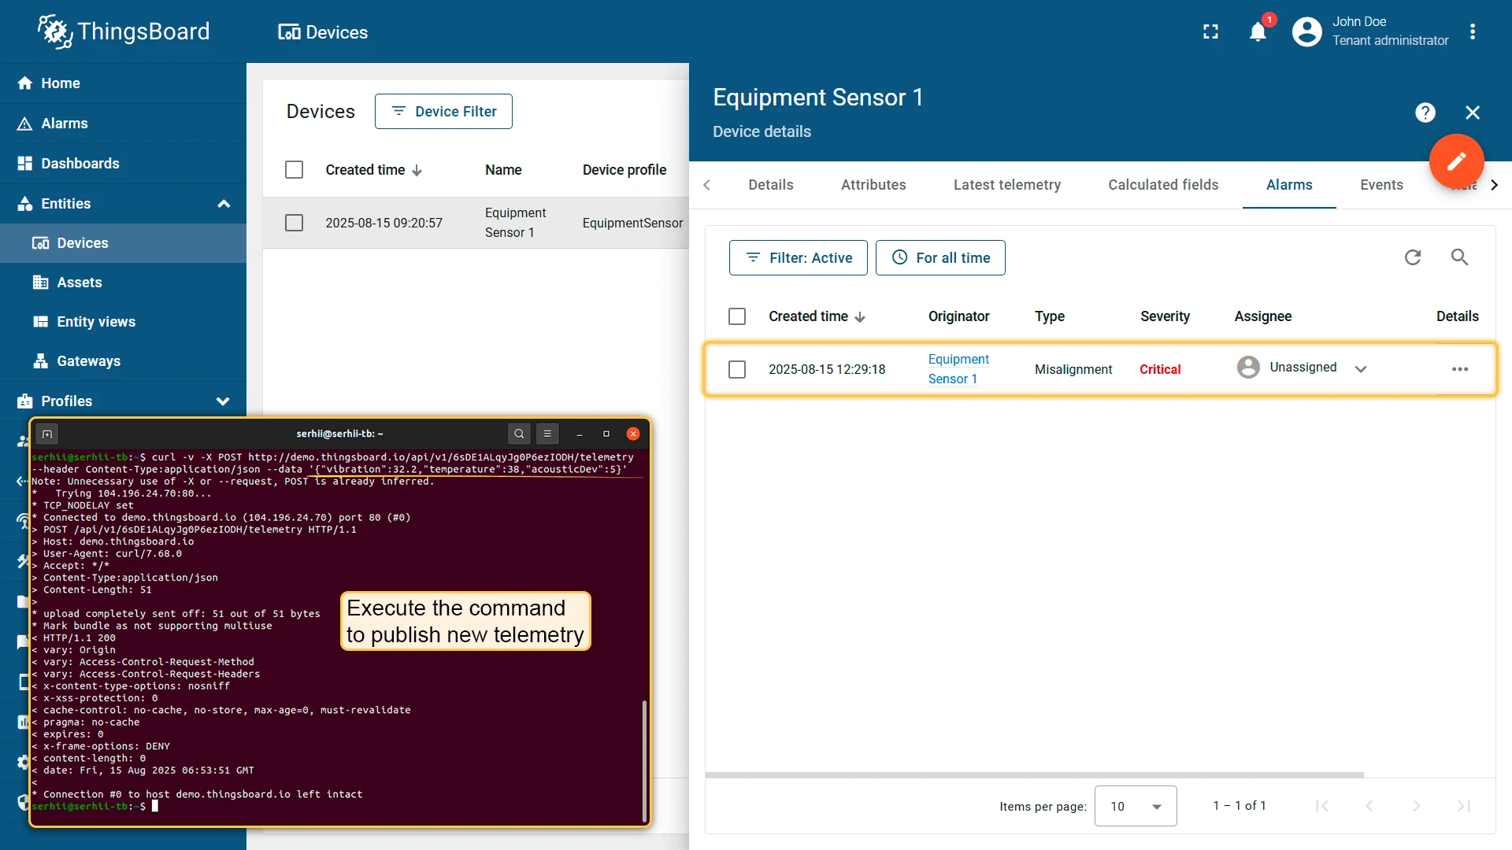
Task: Toggle fullscreen mode icon
Action: [1210, 31]
